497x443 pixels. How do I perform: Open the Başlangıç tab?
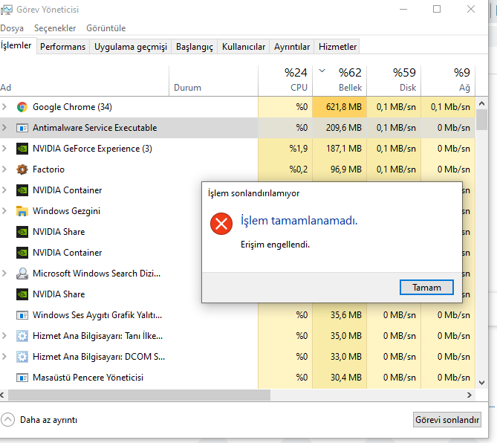click(x=195, y=47)
